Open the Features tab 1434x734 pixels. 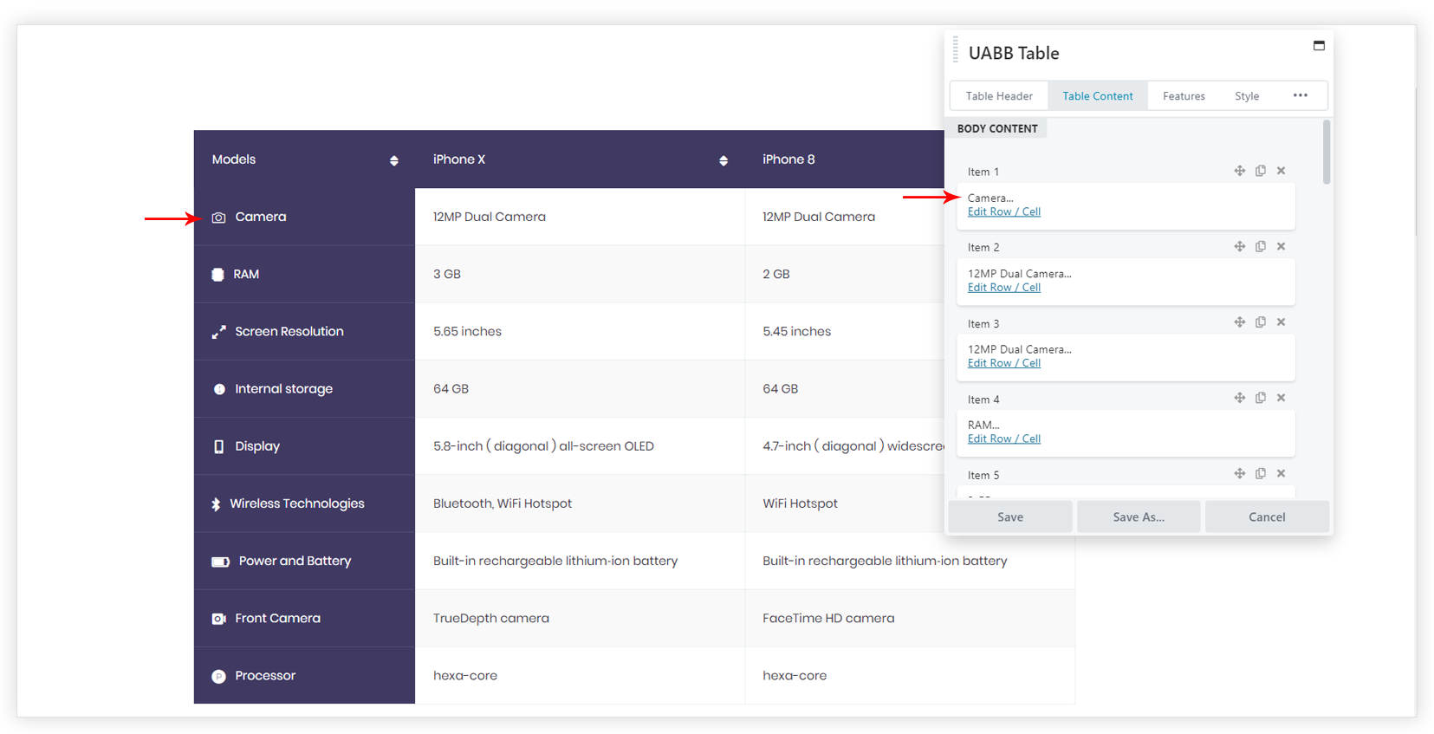(1184, 96)
